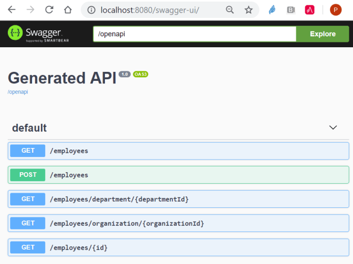Bookmark this page with the star icon
The width and height of the screenshot is (353, 264).
click(x=248, y=10)
